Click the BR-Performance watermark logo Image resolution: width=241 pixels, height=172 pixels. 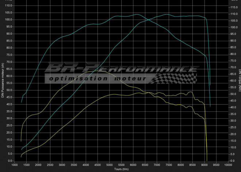[x=120, y=69]
